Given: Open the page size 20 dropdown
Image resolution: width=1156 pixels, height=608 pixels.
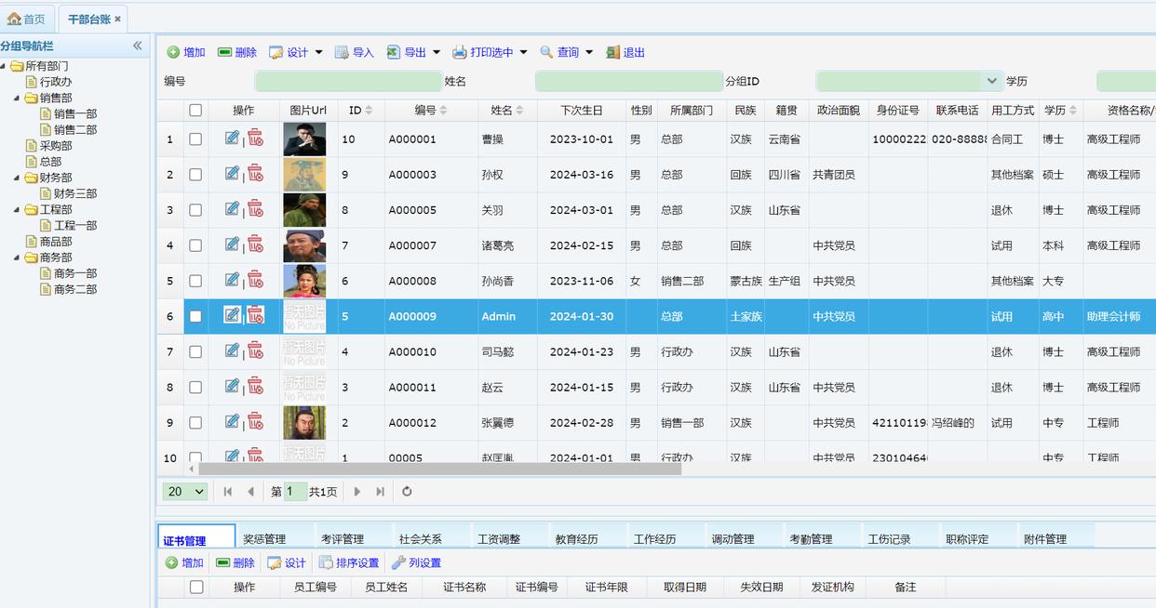Looking at the screenshot, I should (x=185, y=492).
